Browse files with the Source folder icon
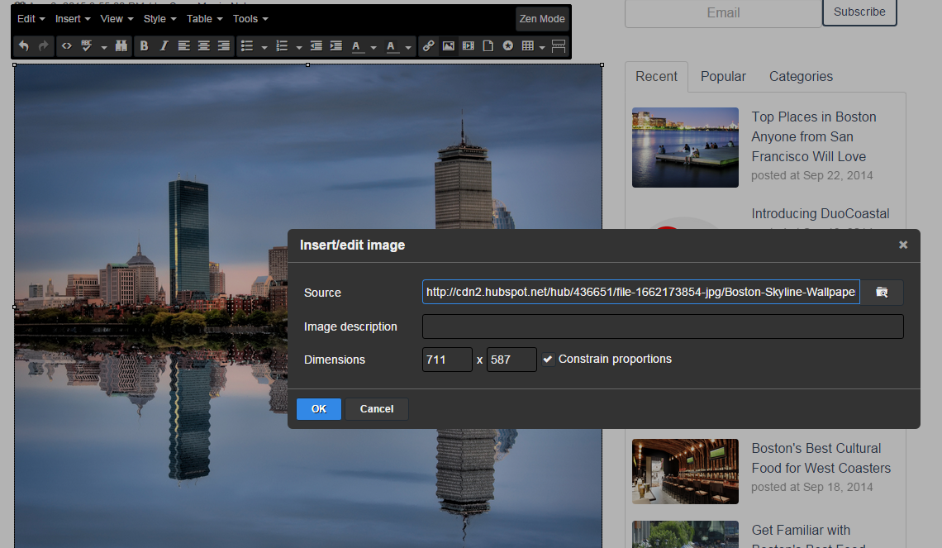The width and height of the screenshot is (942, 548). pos(882,293)
